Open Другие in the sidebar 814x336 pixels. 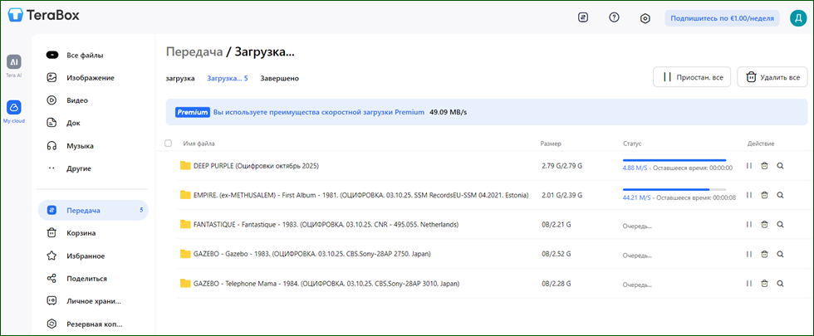[93, 168]
